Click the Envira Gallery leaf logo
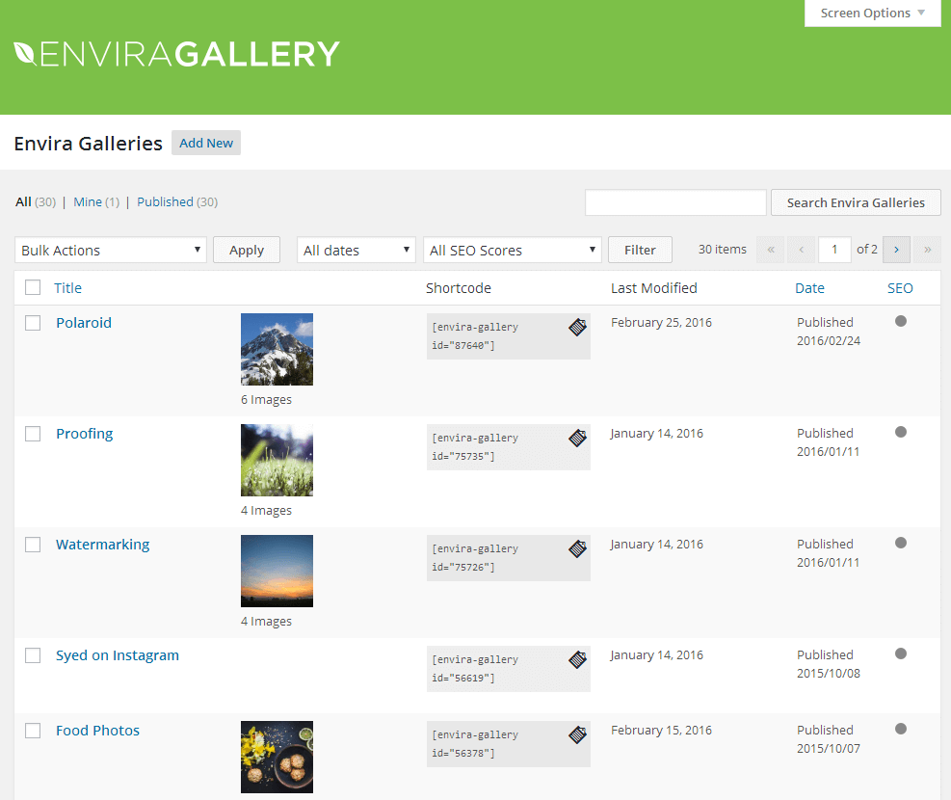The image size is (951, 800). click(x=24, y=53)
